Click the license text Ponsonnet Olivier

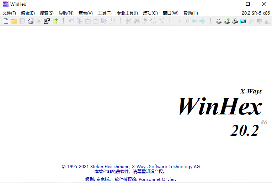pos(158,179)
